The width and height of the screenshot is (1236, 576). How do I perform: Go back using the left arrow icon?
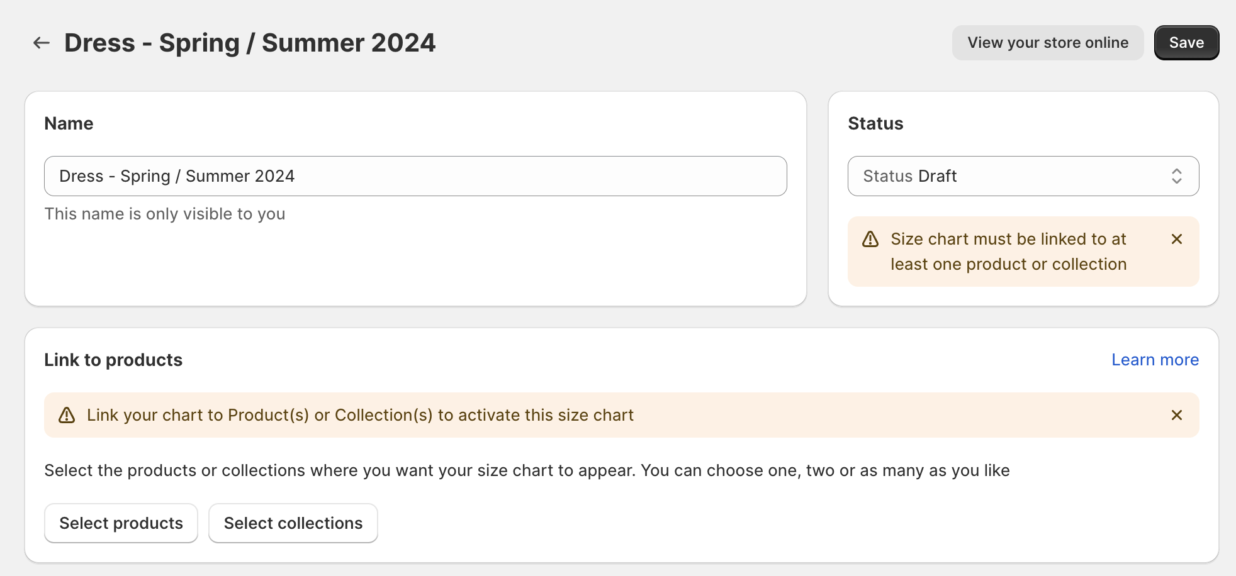42,43
